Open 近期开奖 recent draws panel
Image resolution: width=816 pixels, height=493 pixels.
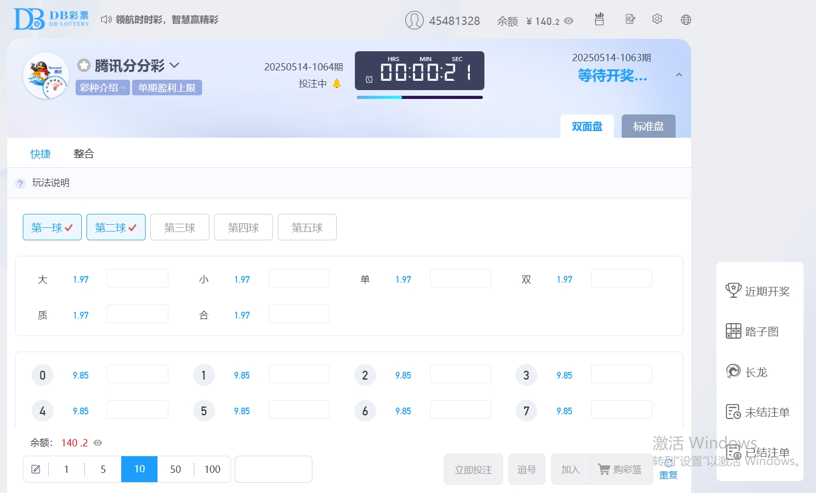pos(758,291)
